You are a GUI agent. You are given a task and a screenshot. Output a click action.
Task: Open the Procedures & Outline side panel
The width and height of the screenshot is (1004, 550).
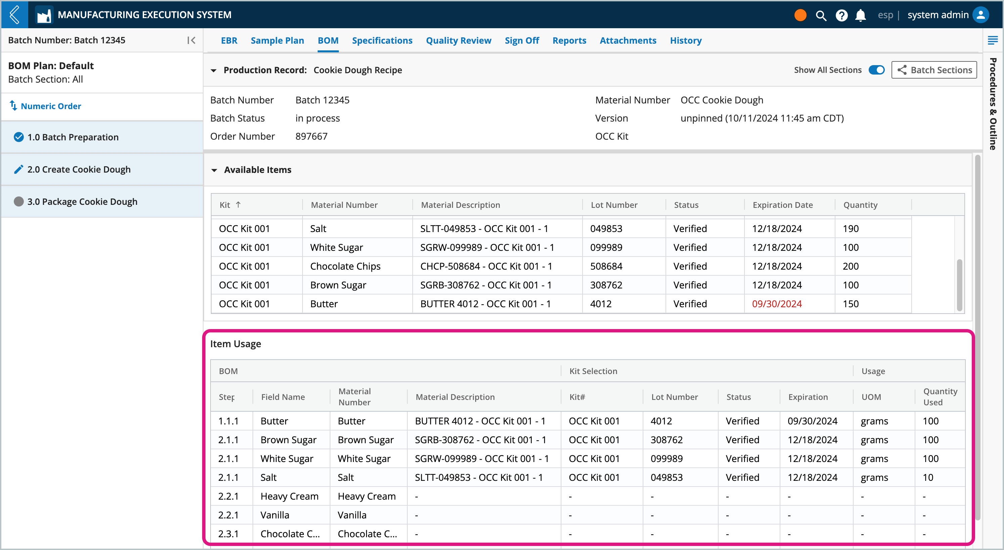coord(993,104)
